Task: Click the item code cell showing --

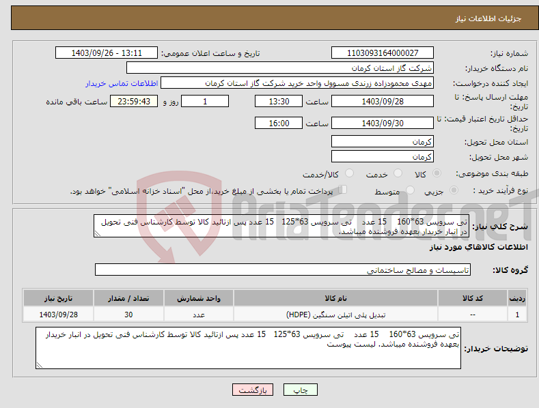Action: pyautogui.click(x=473, y=315)
